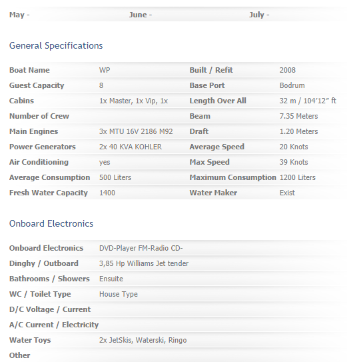Click the WC / Toilet Type label
The image size is (347, 362).
pyautogui.click(x=40, y=294)
